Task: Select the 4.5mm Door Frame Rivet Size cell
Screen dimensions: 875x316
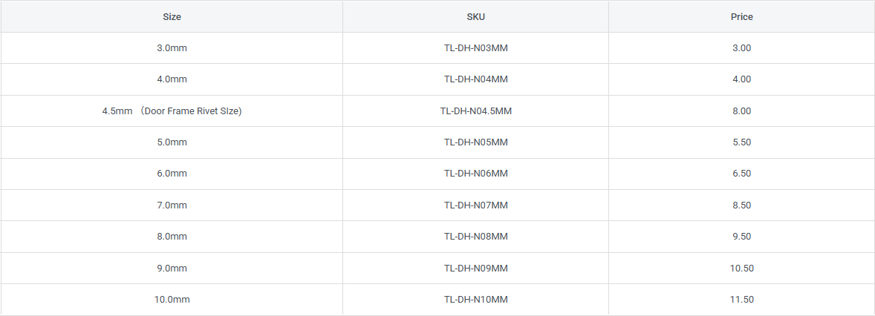Action: [172, 111]
